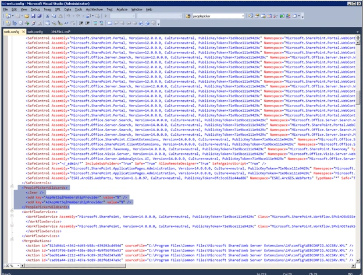Click the horizontal scrollbar thumb
This screenshot has width=363, height=275.
coord(75,266)
